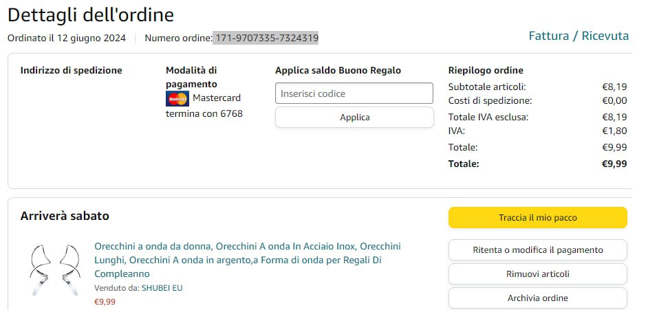Click the Rimuovi articoli button
Image resolution: width=648 pixels, height=310 pixels.
[x=537, y=274]
